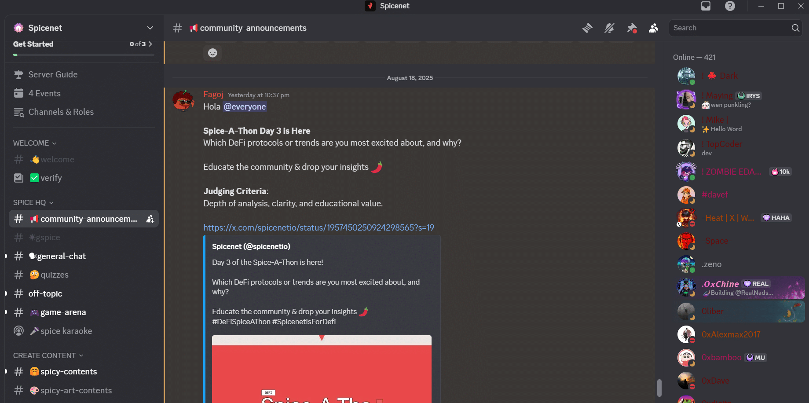Open the off-topic channel

click(x=84, y=293)
